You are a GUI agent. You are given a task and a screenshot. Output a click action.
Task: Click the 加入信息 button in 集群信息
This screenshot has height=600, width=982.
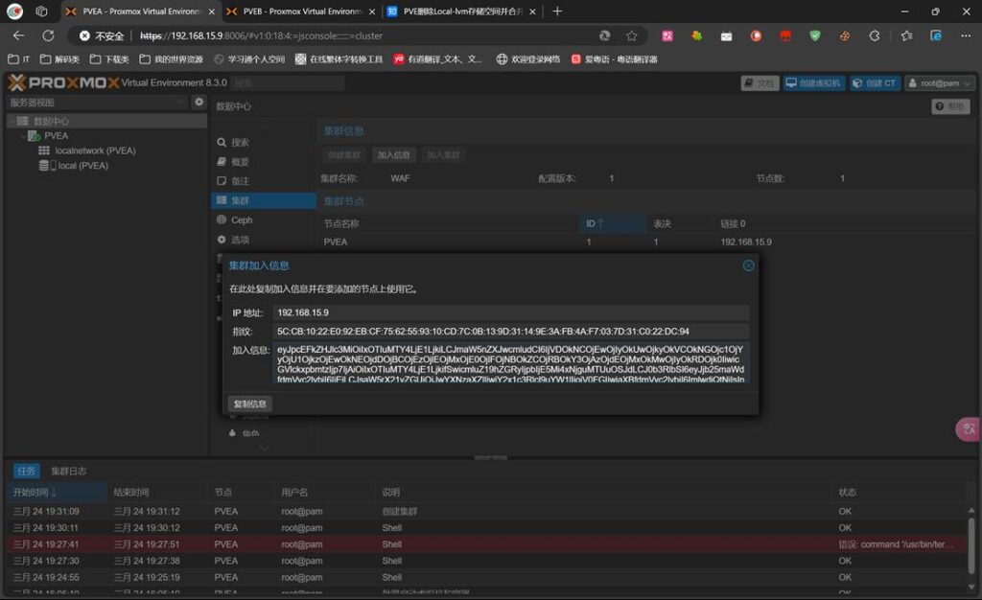click(394, 155)
